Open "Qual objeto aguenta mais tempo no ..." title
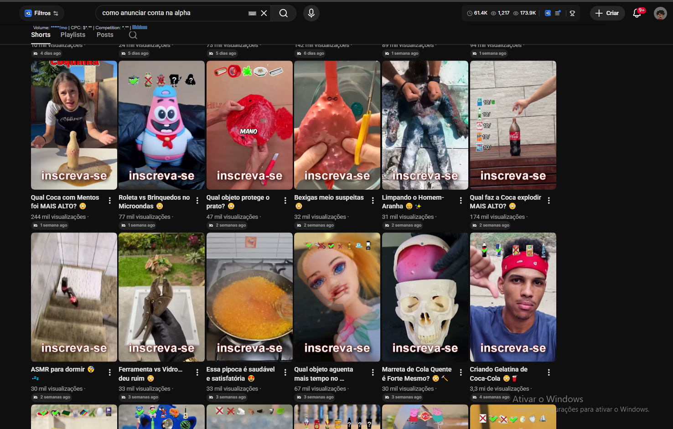Screen dimensions: 673x429 tap(324, 374)
